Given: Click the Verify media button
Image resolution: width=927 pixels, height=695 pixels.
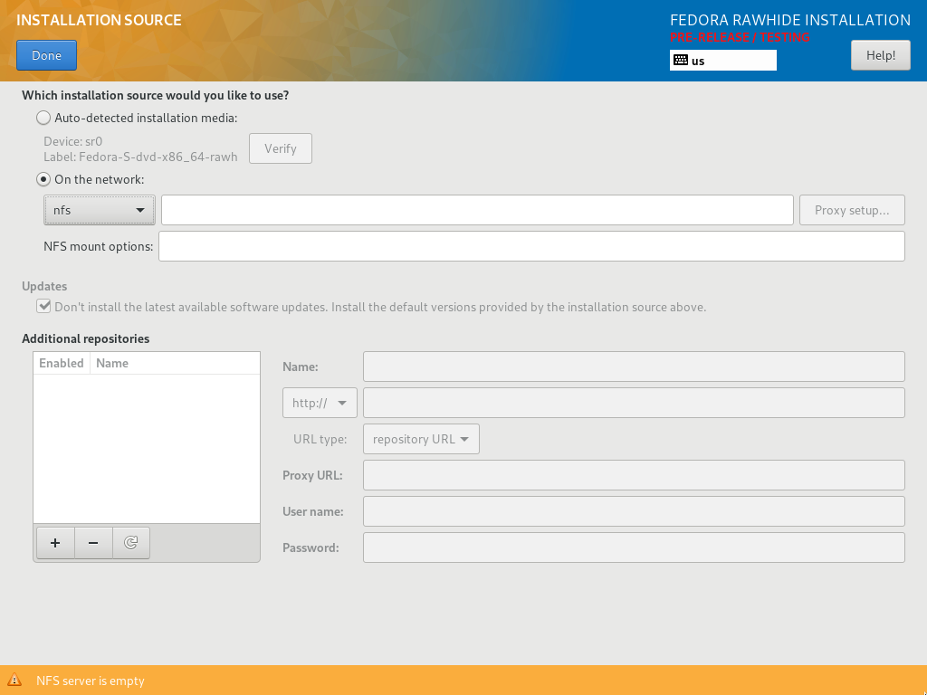Looking at the screenshot, I should point(281,148).
